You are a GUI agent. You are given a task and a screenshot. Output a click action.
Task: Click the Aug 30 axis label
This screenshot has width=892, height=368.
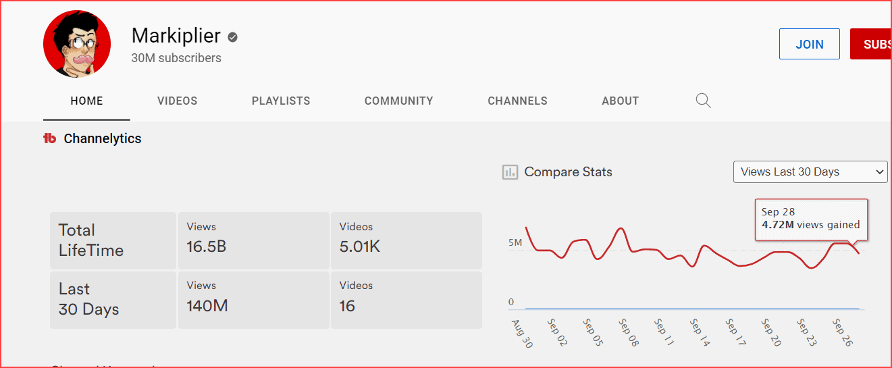[523, 334]
